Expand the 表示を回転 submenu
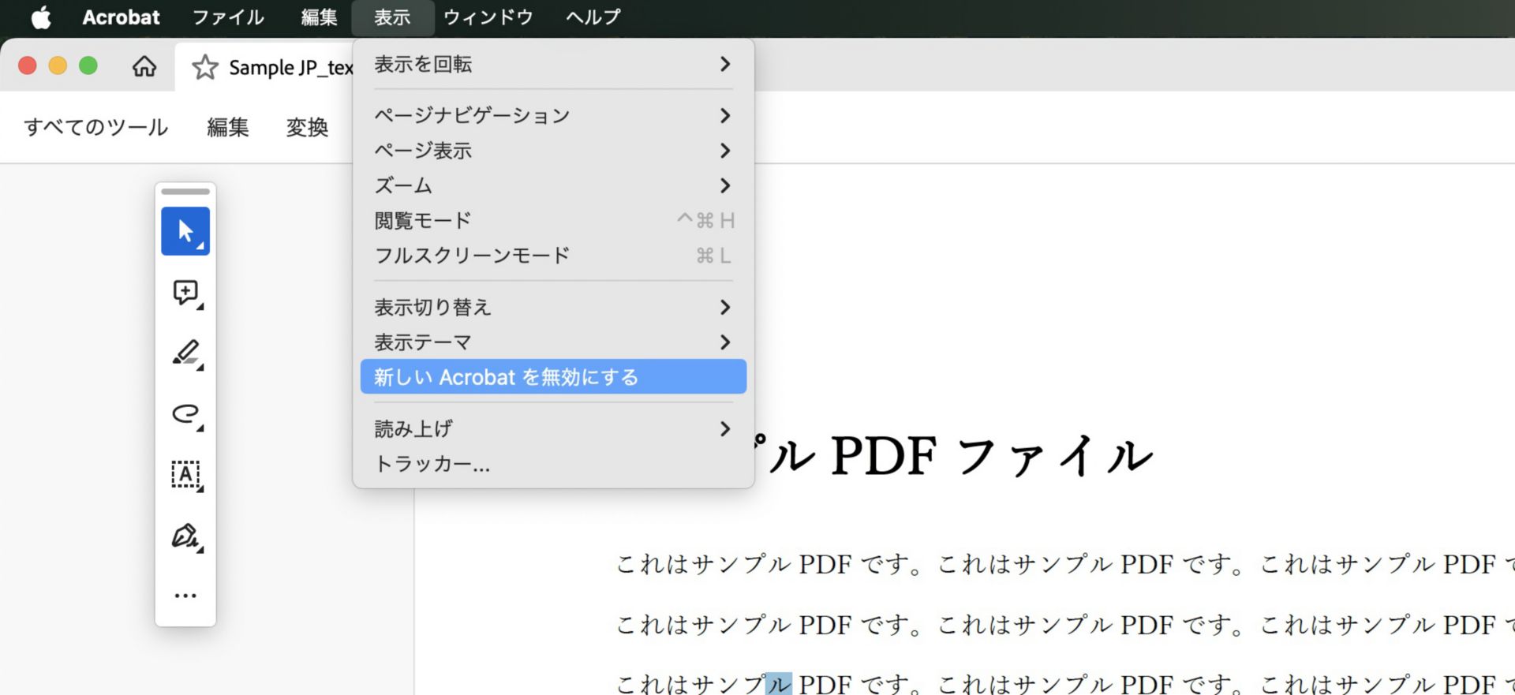The image size is (1515, 695). 553,64
